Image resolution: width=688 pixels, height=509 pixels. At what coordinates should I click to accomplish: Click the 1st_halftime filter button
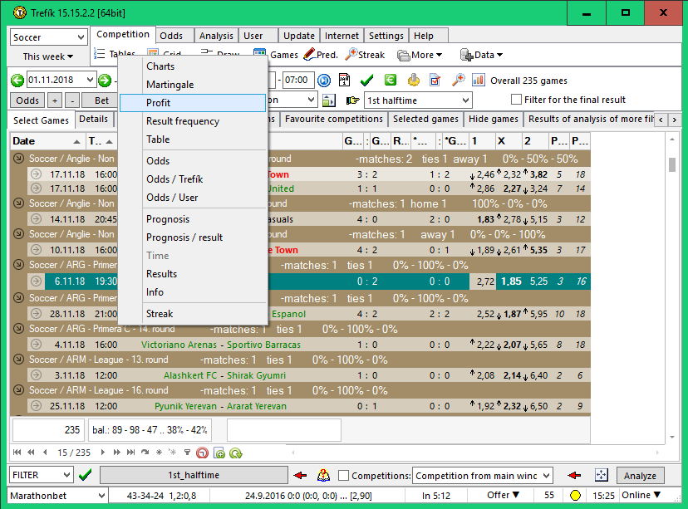[x=194, y=476]
